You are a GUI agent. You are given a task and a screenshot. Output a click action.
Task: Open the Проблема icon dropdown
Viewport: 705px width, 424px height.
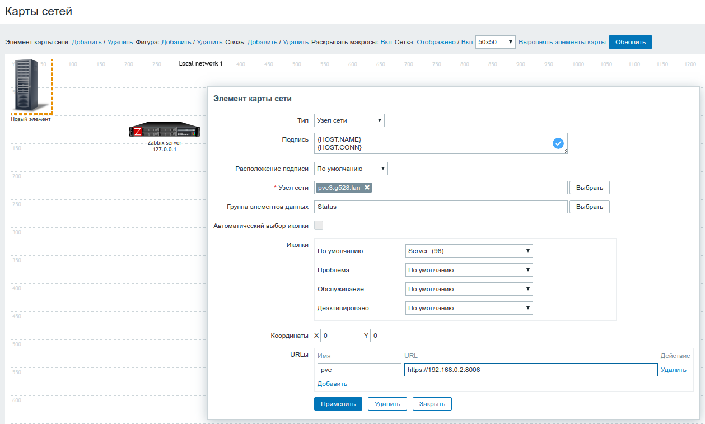[x=469, y=270]
